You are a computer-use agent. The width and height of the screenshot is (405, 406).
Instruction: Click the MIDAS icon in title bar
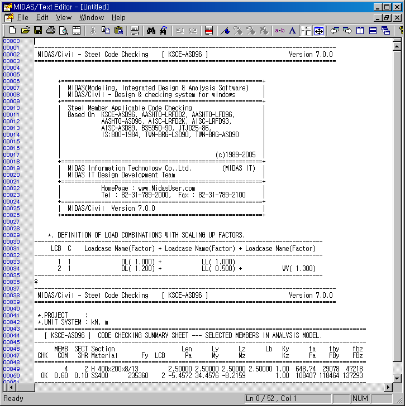(8, 7)
